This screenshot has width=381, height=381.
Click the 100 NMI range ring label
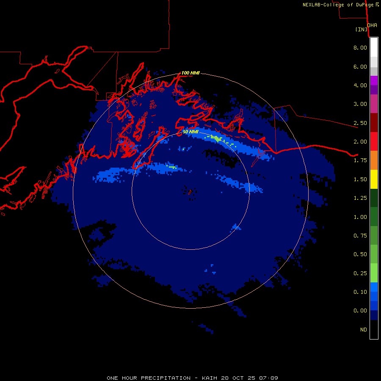[191, 73]
